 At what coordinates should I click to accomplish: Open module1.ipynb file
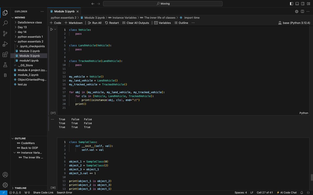[29, 61]
